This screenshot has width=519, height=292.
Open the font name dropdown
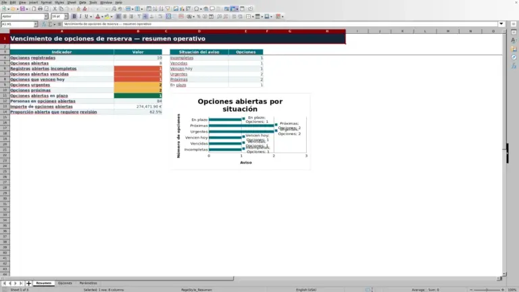point(46,16)
